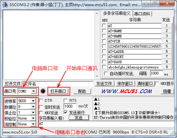Tick HEX checkbox for the digits string row

(x=104, y=46)
